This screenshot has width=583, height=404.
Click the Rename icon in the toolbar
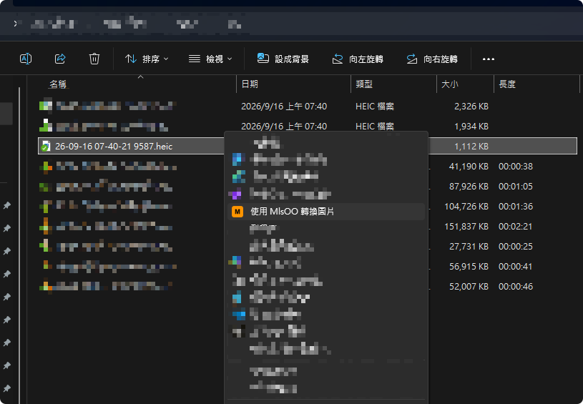[26, 59]
